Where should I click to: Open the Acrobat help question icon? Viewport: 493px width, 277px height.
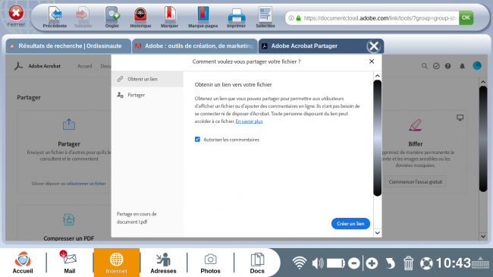click(447, 66)
